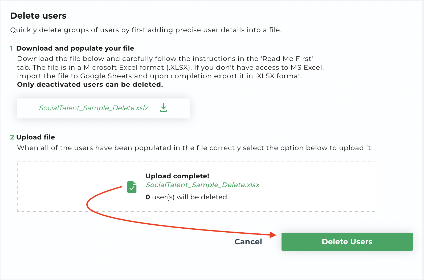Click the 'Upload file' step heading
Screen dimensions: 424x280
pos(36,137)
